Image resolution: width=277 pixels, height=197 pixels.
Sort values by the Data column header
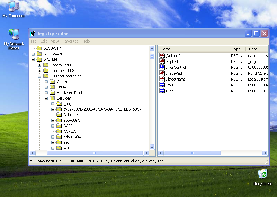[x=257, y=49]
